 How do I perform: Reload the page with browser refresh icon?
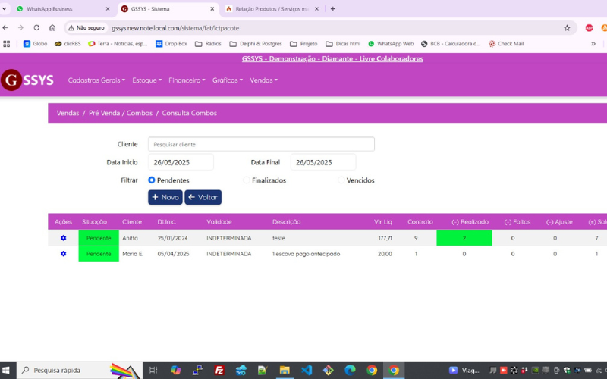[36, 27]
